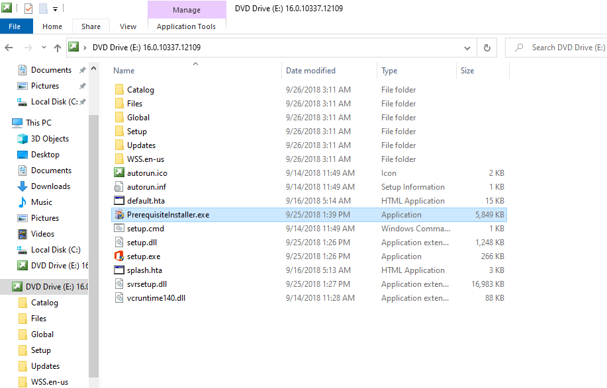Image resolution: width=607 pixels, height=388 pixels.
Task: Select the Catalog folder icon in file list
Action: coord(119,90)
